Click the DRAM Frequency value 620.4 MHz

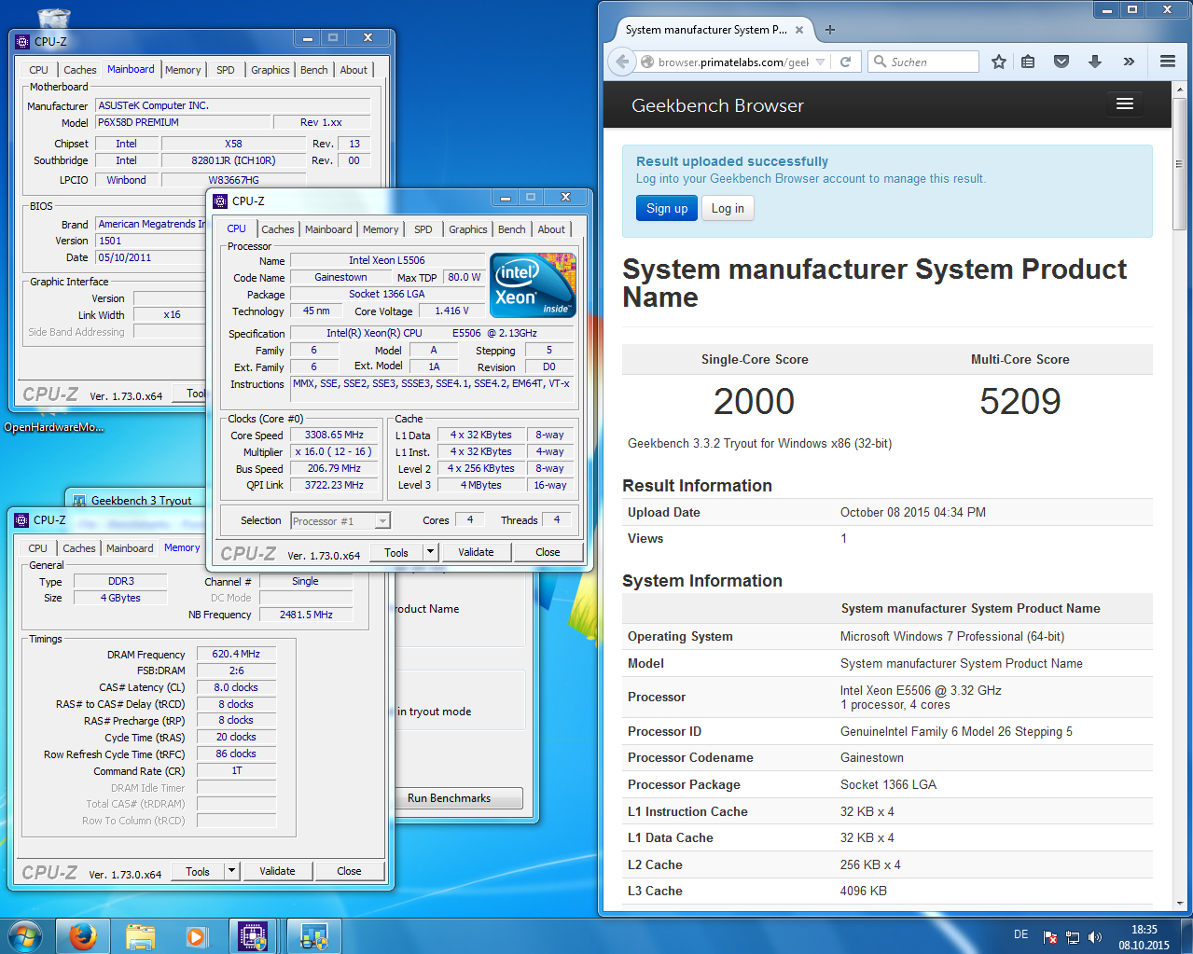pyautogui.click(x=236, y=654)
